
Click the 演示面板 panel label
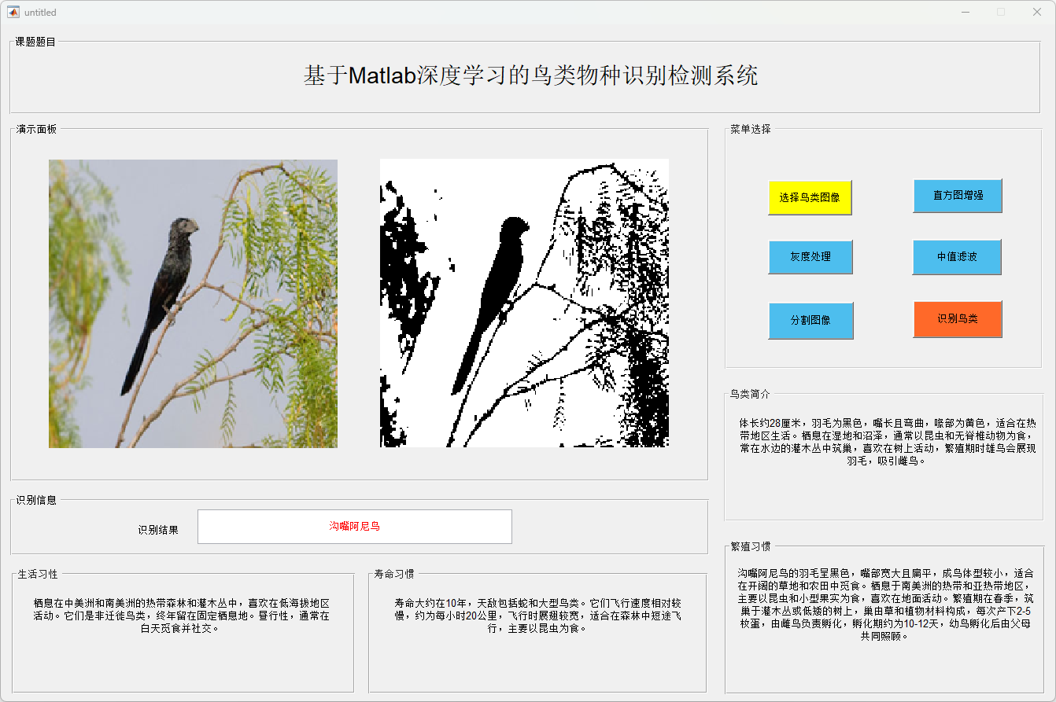point(37,129)
